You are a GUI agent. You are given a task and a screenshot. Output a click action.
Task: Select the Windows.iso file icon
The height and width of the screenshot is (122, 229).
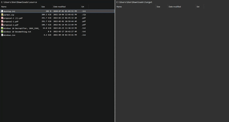[2, 35]
